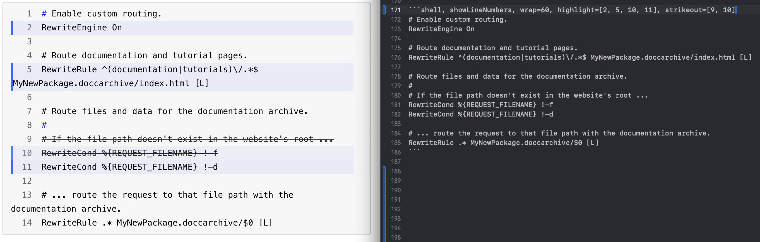
Task: Click line number 3 in the light preview
Action: pyautogui.click(x=29, y=42)
